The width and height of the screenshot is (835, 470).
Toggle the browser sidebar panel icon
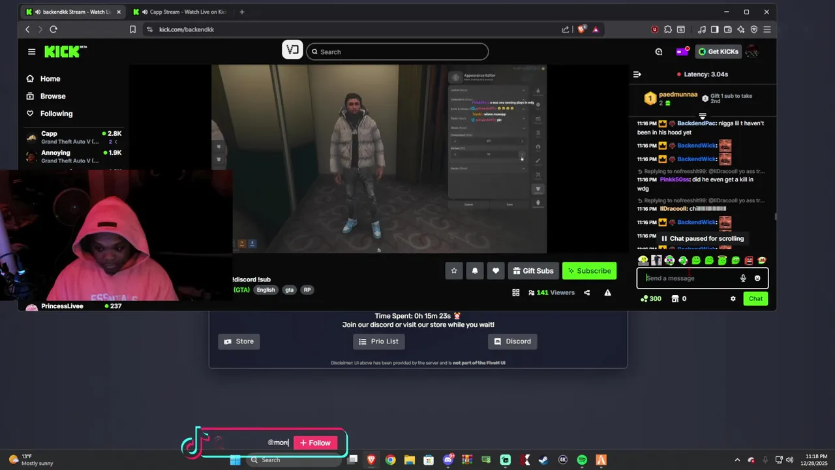(715, 29)
